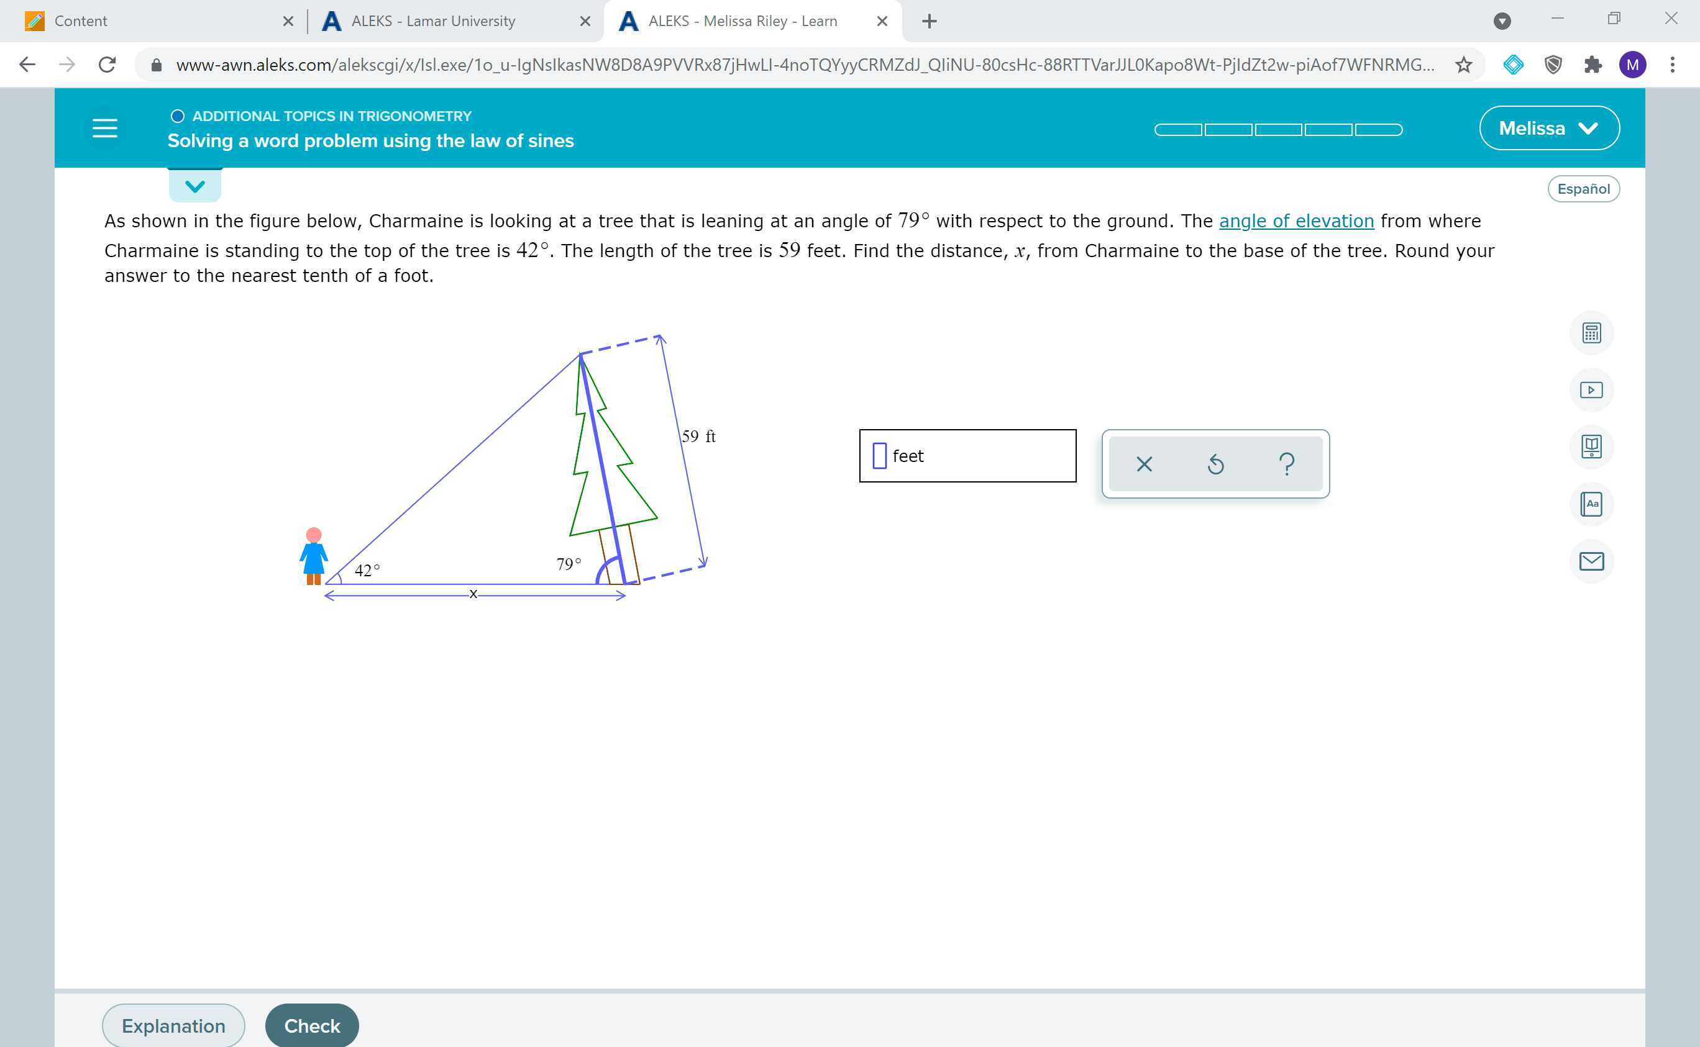Viewport: 1700px width, 1047px height.
Task: Click the Additional Topics in Trigonometry label
Action: (331, 116)
